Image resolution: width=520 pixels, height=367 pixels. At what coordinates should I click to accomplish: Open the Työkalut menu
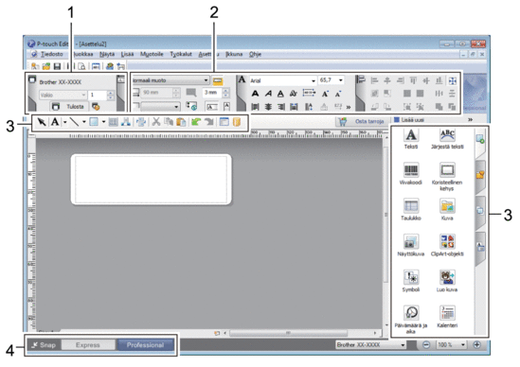pos(181,54)
